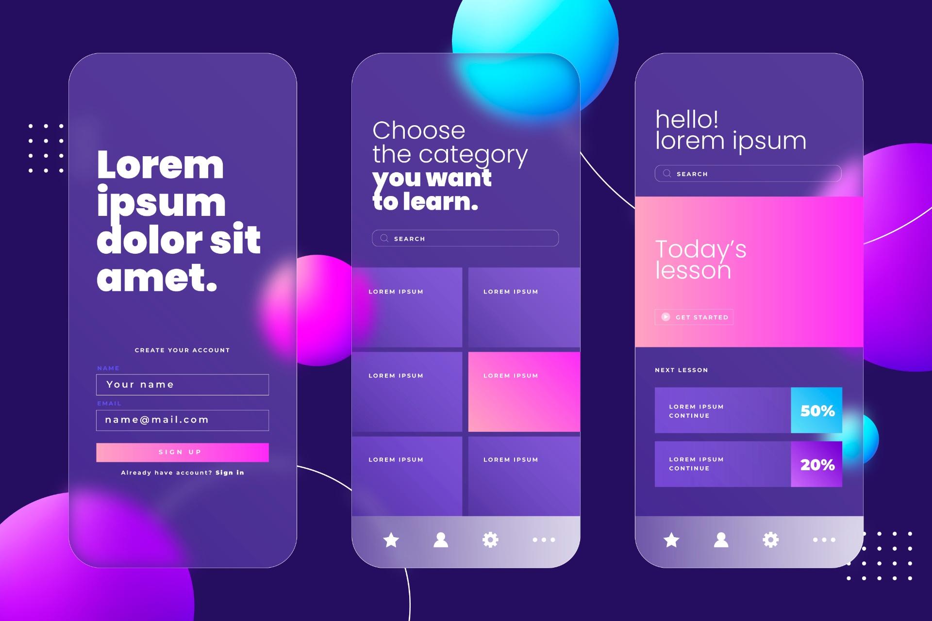
Task: Click the search icon on home screen
Action: coord(665,173)
